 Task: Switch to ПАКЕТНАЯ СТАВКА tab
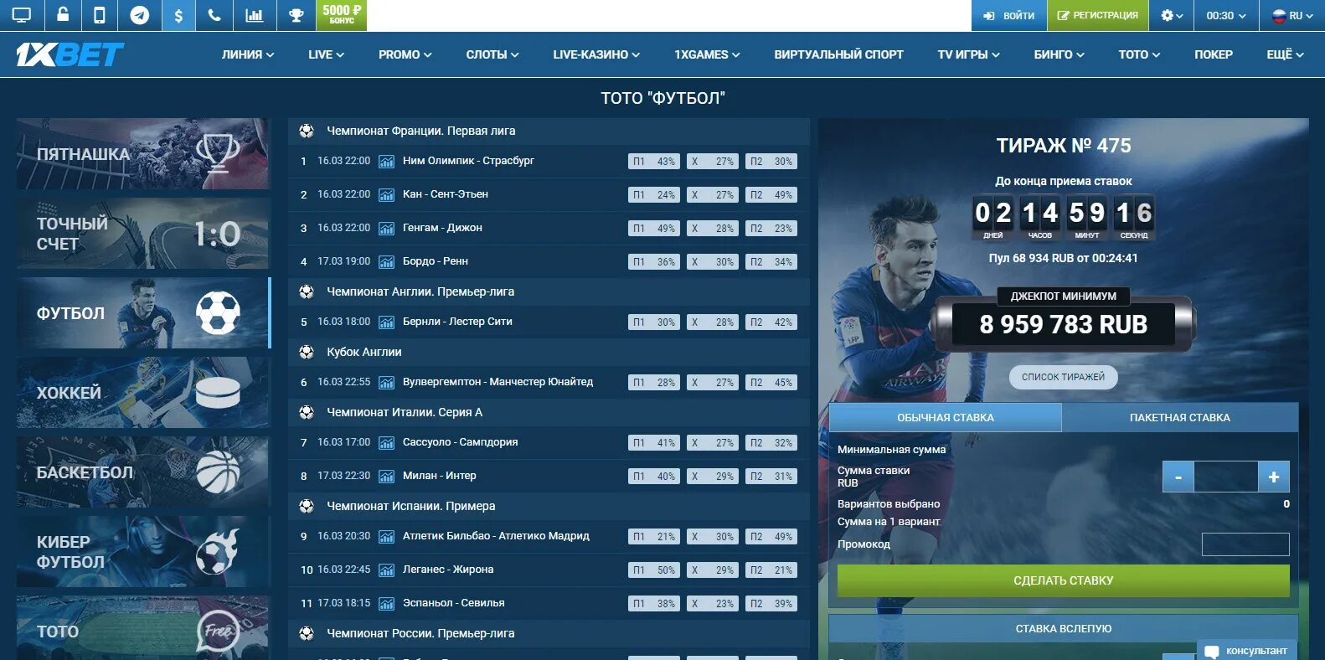click(x=1179, y=417)
